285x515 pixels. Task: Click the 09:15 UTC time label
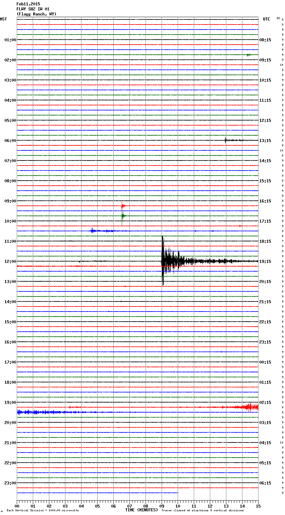click(x=265, y=60)
